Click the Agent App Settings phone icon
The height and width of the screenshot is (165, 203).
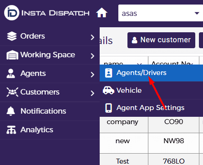point(108,108)
